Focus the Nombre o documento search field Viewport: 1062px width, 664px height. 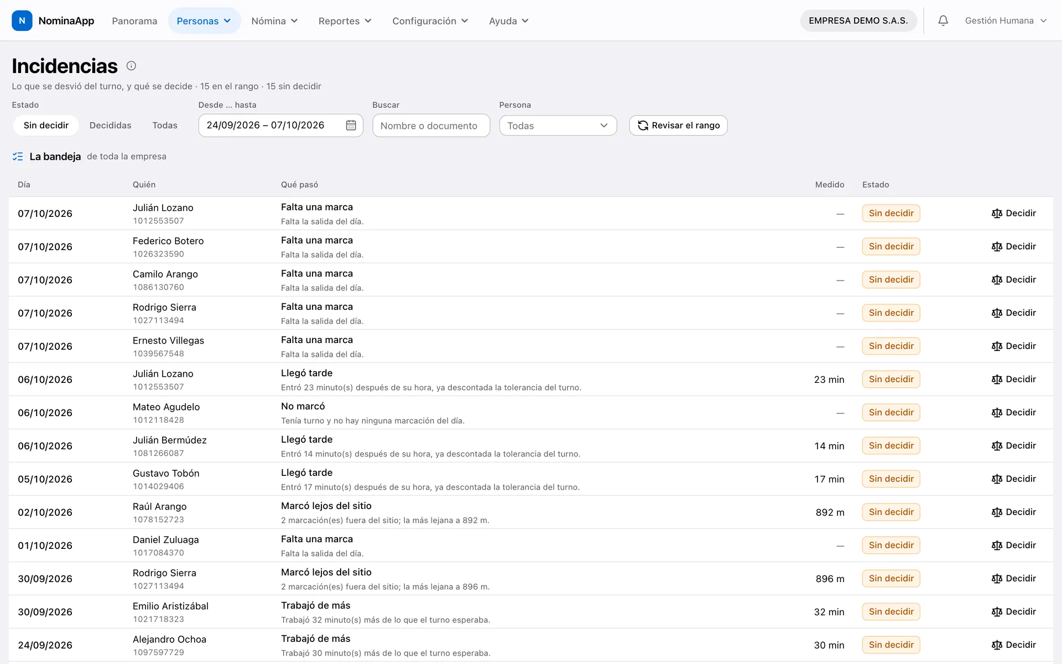point(431,126)
